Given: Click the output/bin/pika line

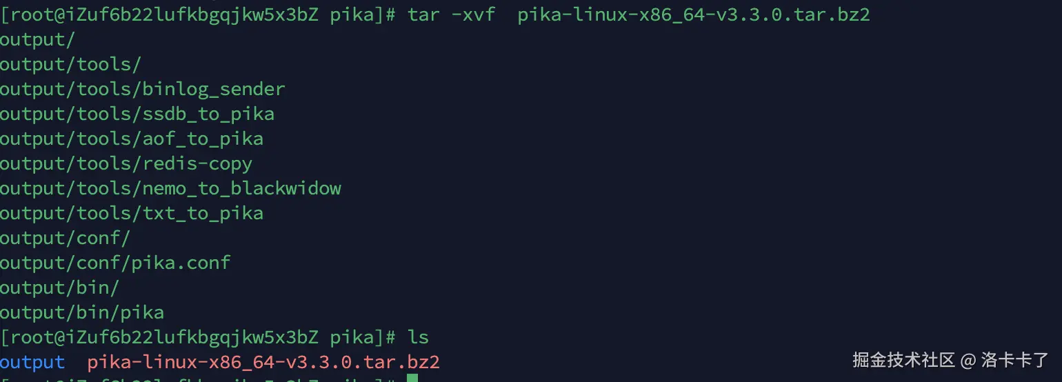Looking at the screenshot, I should pyautogui.click(x=82, y=312).
